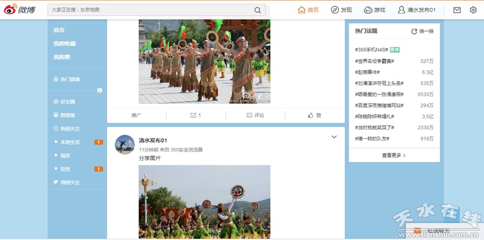484x240 pixels.
Task: Open topic #晒最爱的一张偶像照#
Action: pos(380,95)
